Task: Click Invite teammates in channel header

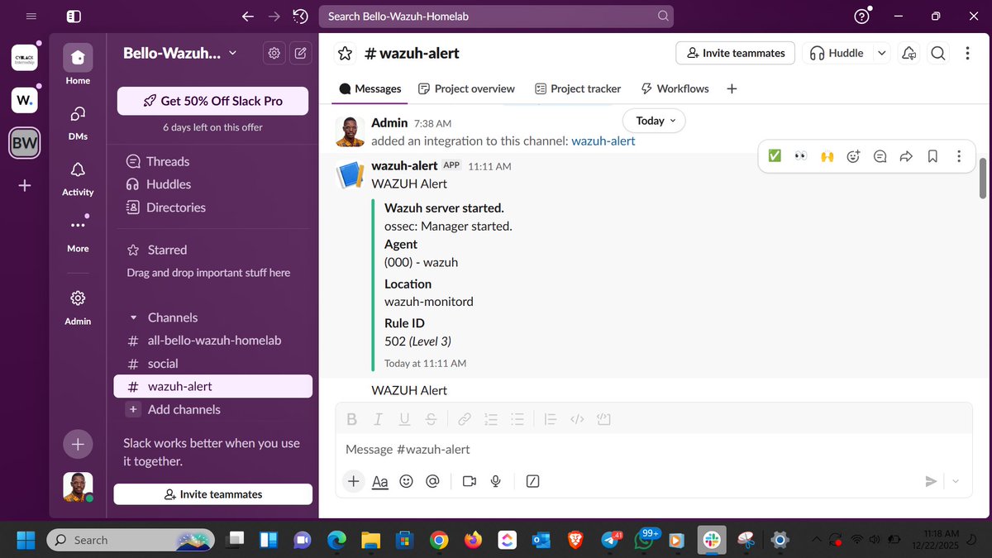Action: [736, 53]
